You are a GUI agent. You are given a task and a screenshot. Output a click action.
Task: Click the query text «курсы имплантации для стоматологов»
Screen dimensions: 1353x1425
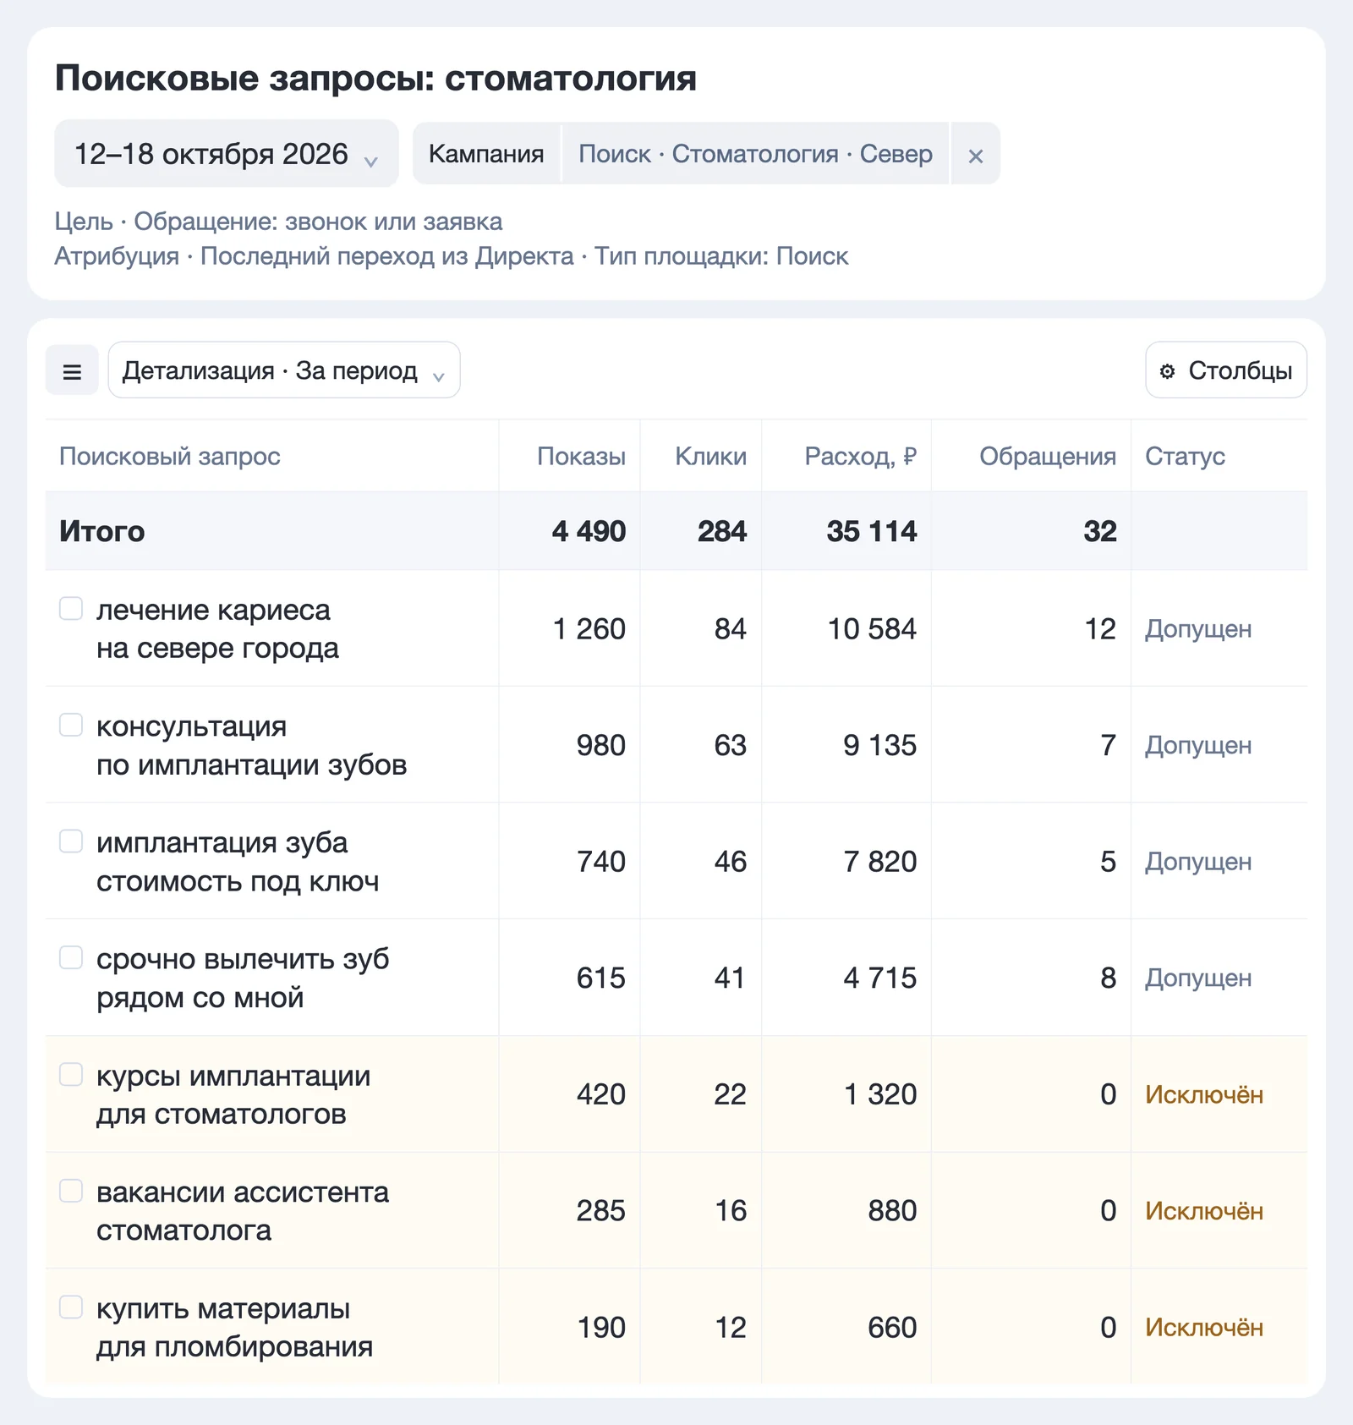(233, 1094)
